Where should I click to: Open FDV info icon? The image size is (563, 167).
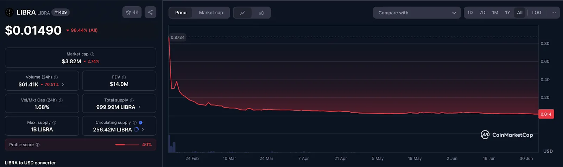(124, 77)
